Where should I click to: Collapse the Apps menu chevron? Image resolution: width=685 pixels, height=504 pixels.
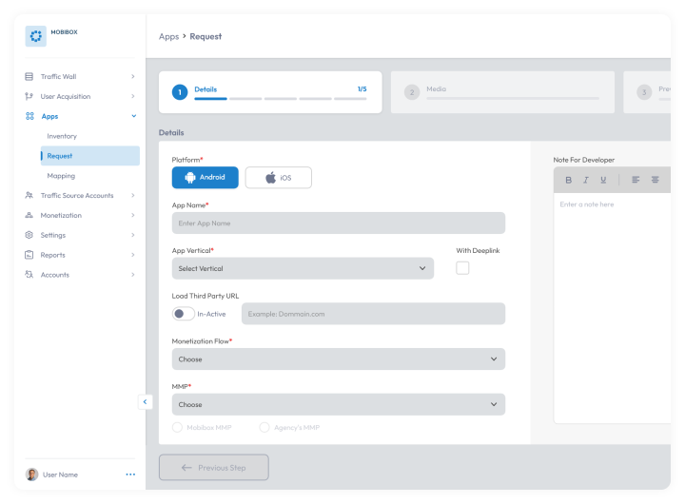(134, 116)
